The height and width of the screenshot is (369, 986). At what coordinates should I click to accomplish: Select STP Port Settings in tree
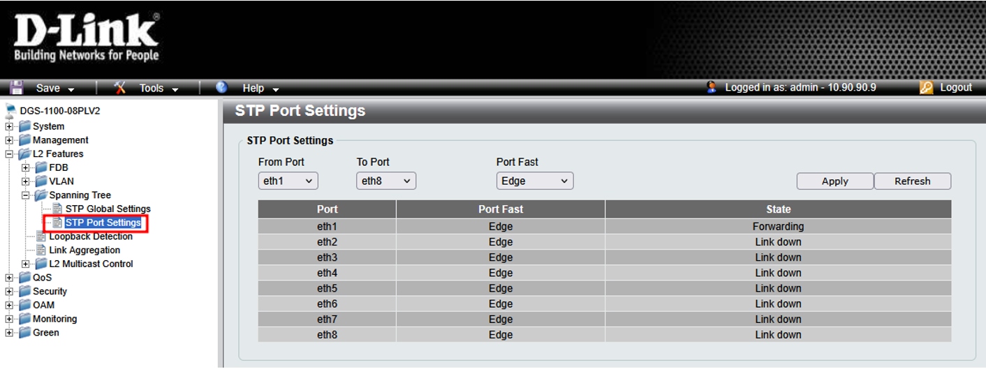[103, 223]
